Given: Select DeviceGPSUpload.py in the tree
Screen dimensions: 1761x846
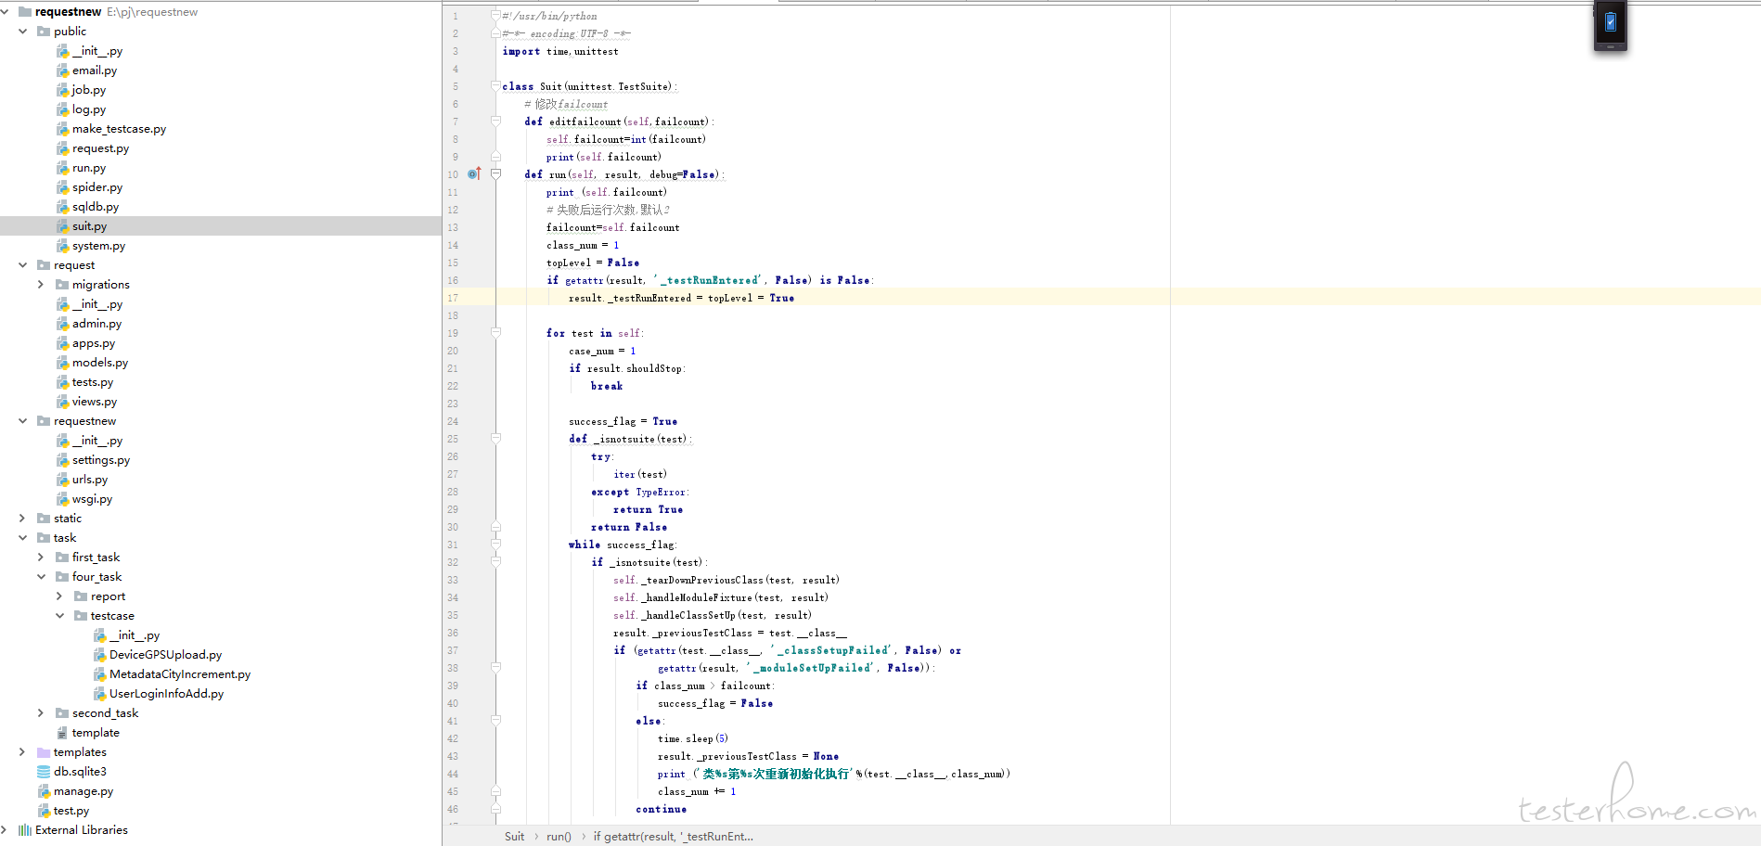Looking at the screenshot, I should (x=165, y=655).
